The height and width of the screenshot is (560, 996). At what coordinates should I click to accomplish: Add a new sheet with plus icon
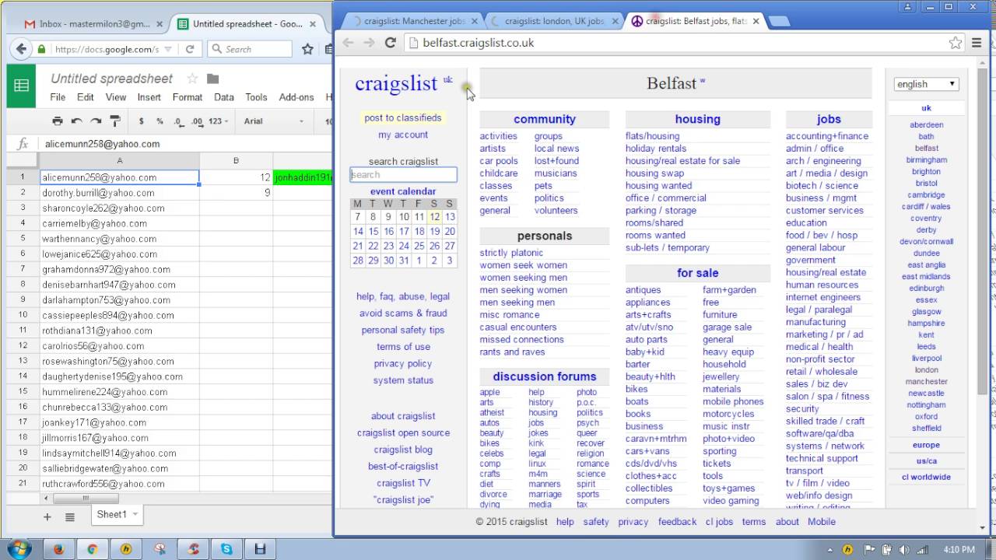coord(47,516)
